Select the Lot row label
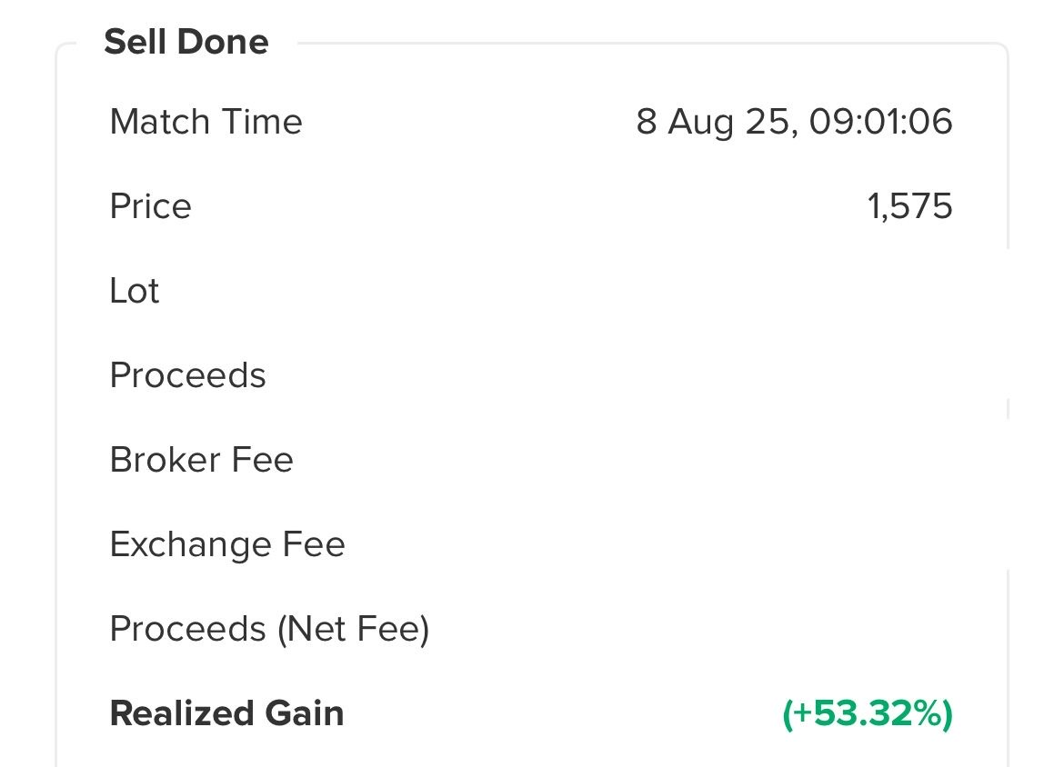Screen dimensions: 1064x767 pyautogui.click(x=135, y=291)
